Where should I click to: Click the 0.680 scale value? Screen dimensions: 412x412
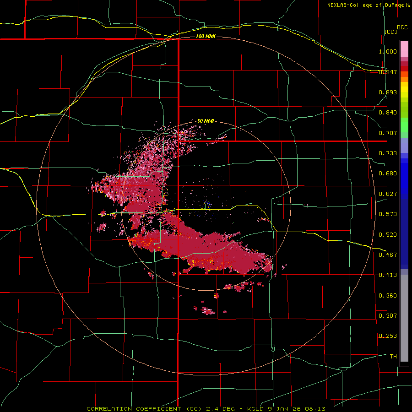click(388, 173)
